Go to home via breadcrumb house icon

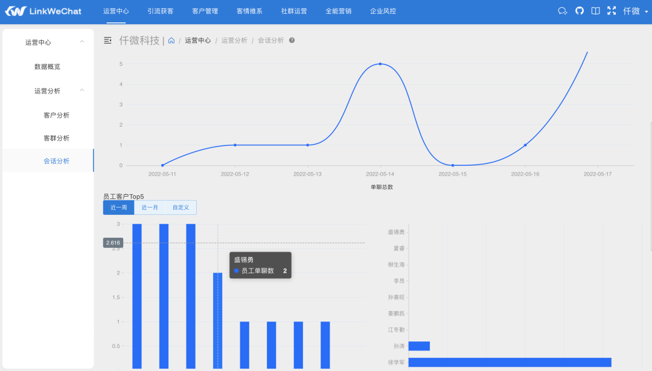[x=171, y=40]
